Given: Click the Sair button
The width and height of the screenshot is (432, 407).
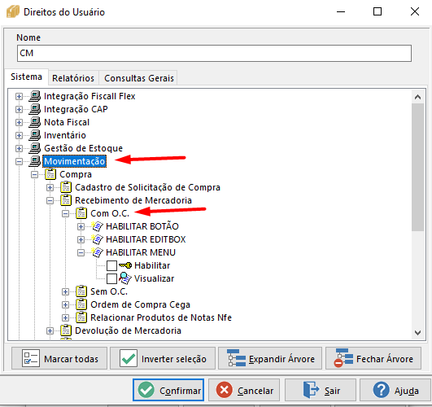Looking at the screenshot, I should coord(321,390).
